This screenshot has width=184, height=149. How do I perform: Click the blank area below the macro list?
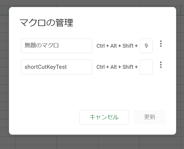[x=93, y=91]
